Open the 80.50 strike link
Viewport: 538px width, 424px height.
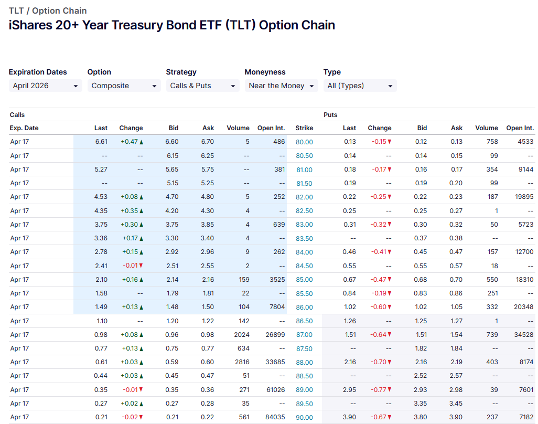click(304, 155)
